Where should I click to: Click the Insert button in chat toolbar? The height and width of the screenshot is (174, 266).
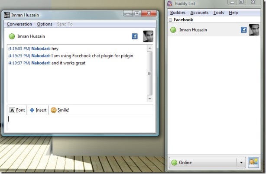click(x=38, y=110)
